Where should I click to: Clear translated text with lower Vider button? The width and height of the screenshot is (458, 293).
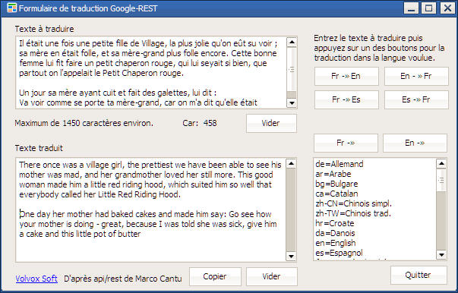pos(272,276)
